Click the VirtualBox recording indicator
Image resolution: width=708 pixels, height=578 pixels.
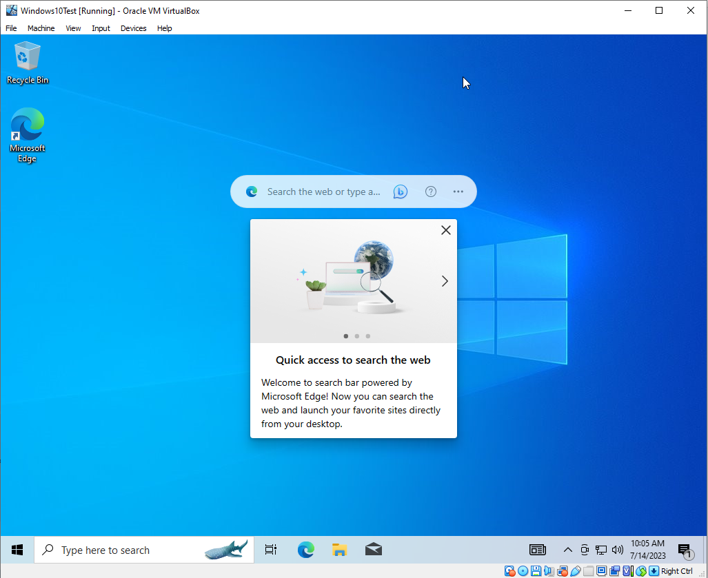click(614, 571)
